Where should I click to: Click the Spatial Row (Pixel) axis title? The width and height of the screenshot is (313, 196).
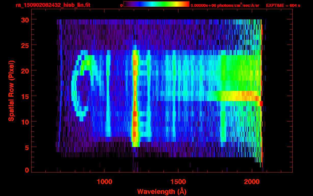click(11, 91)
